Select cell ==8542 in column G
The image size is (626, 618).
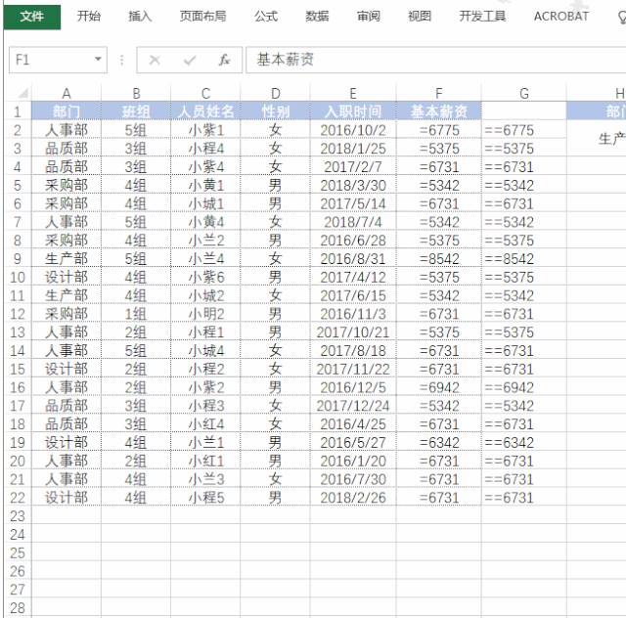pyautogui.click(x=524, y=258)
